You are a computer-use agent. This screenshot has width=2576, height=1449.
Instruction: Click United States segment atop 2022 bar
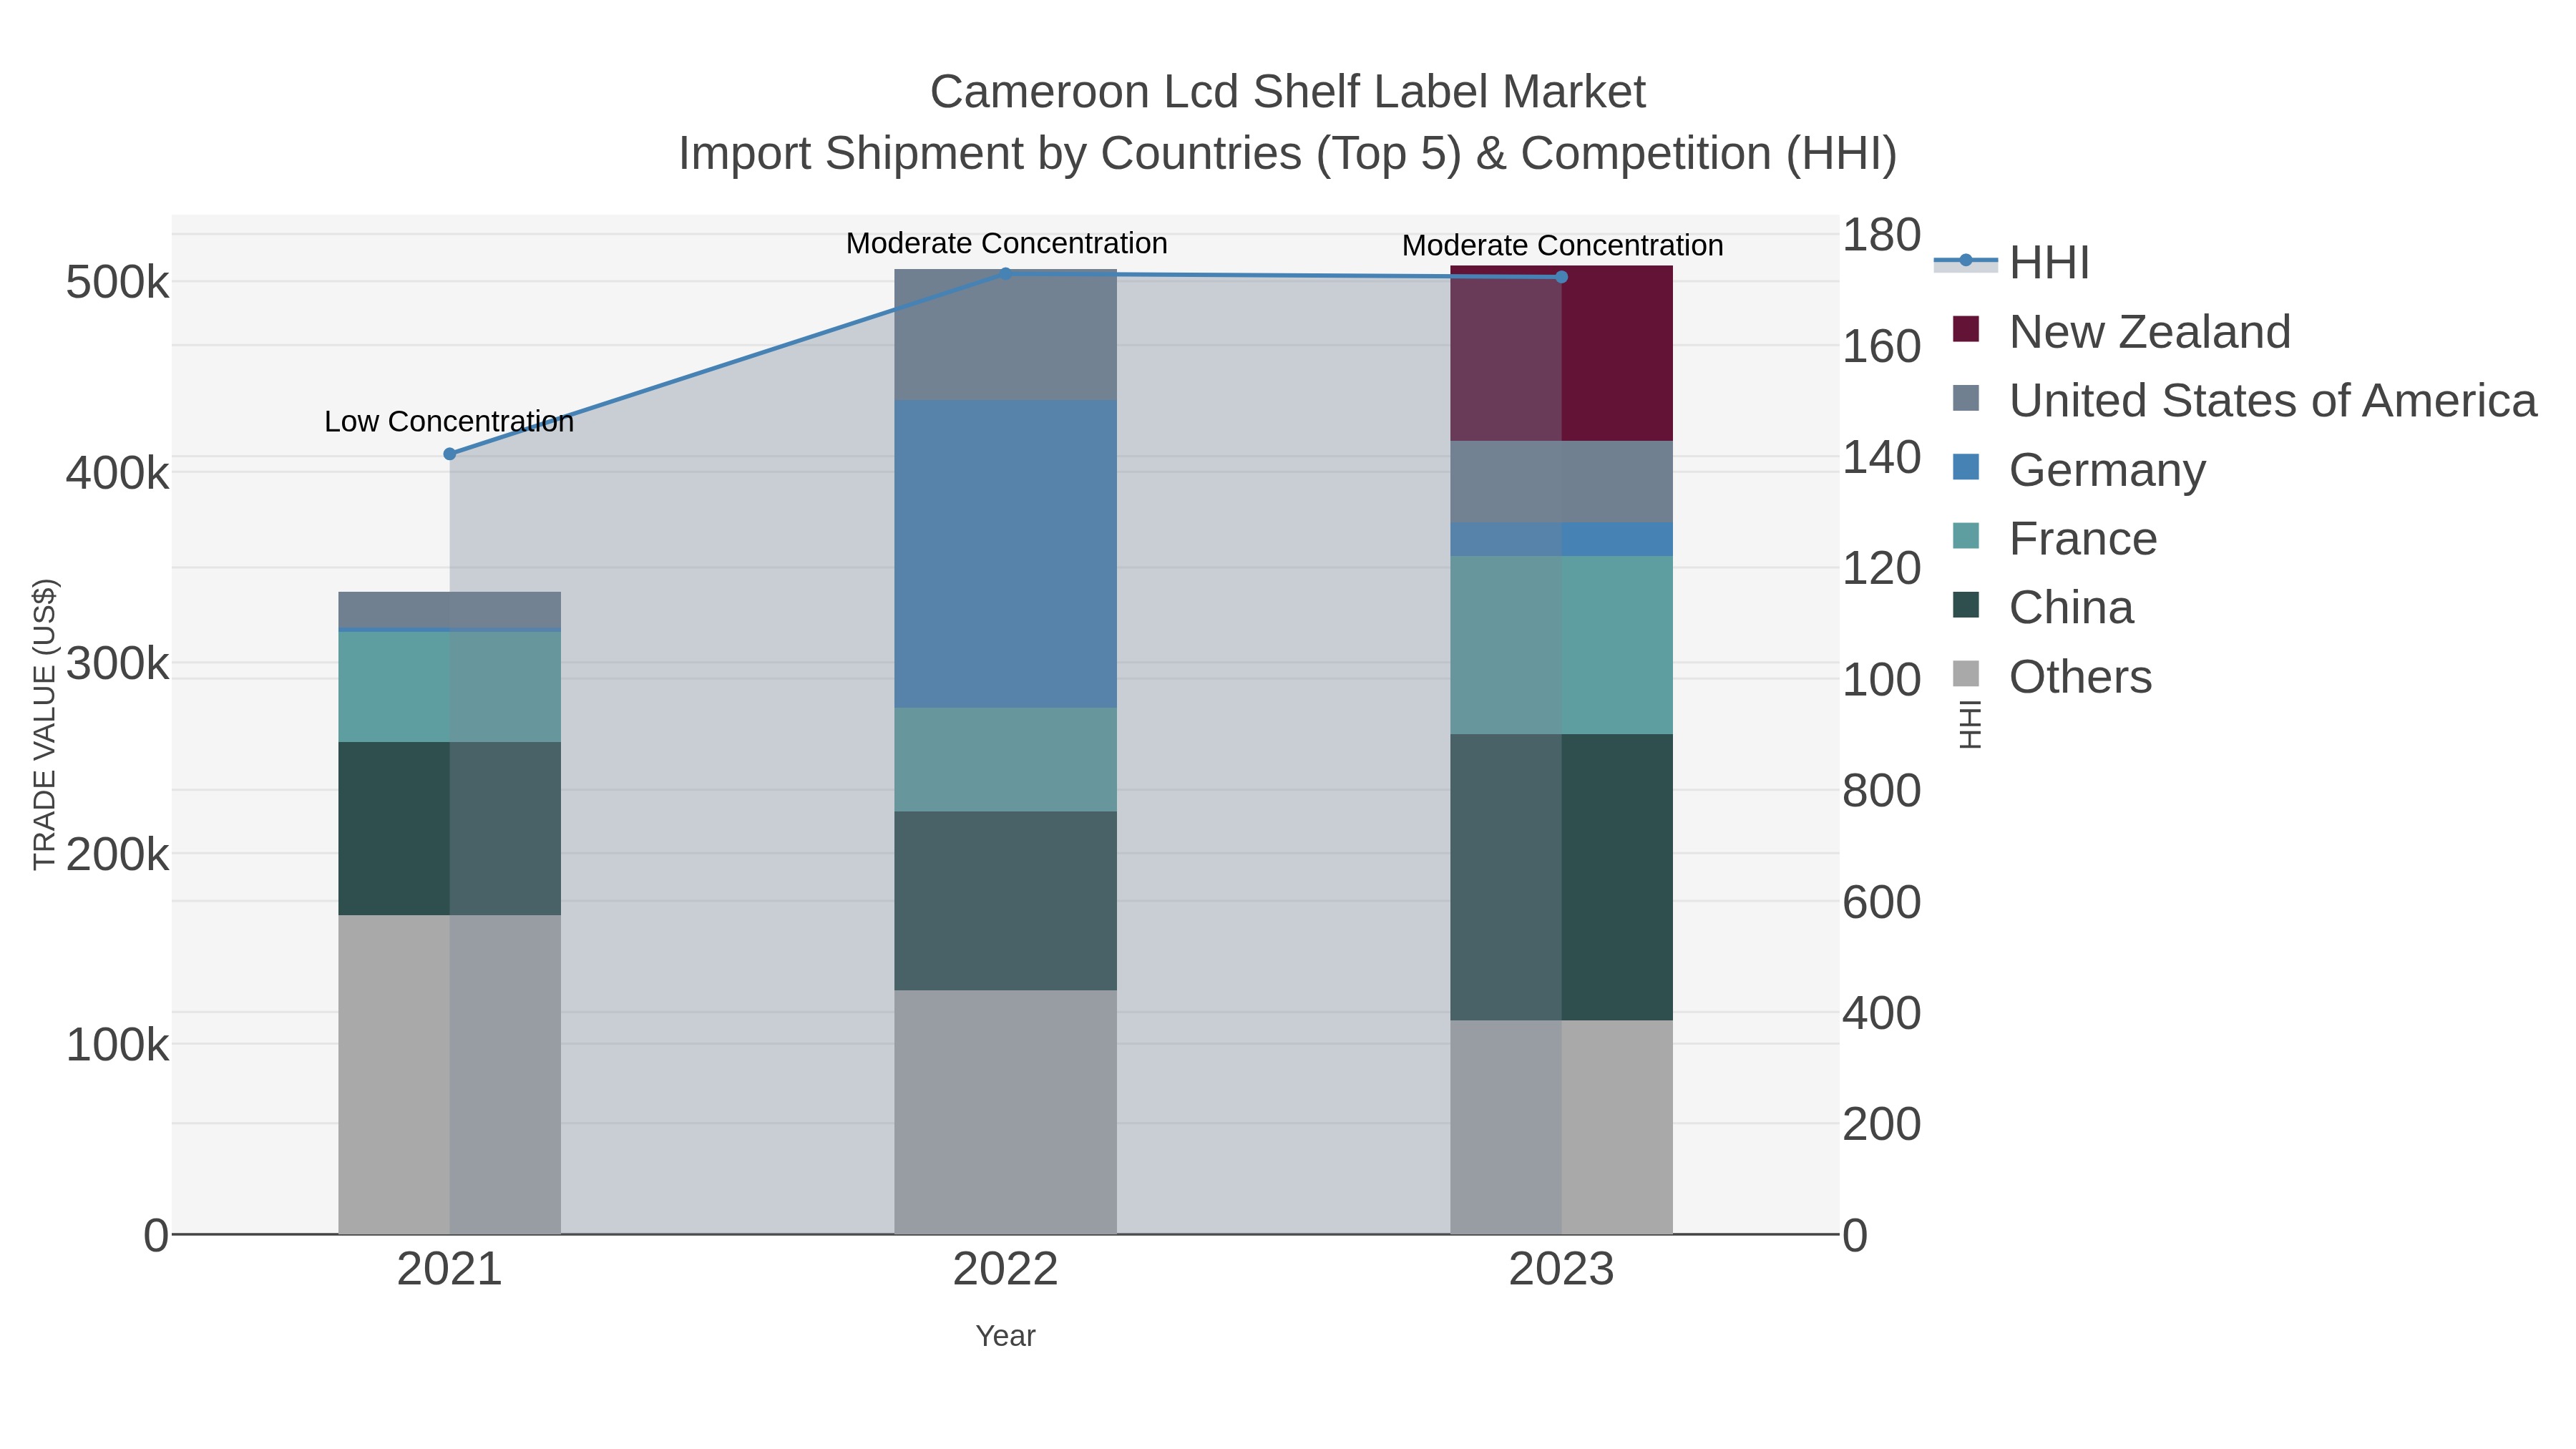[1005, 335]
